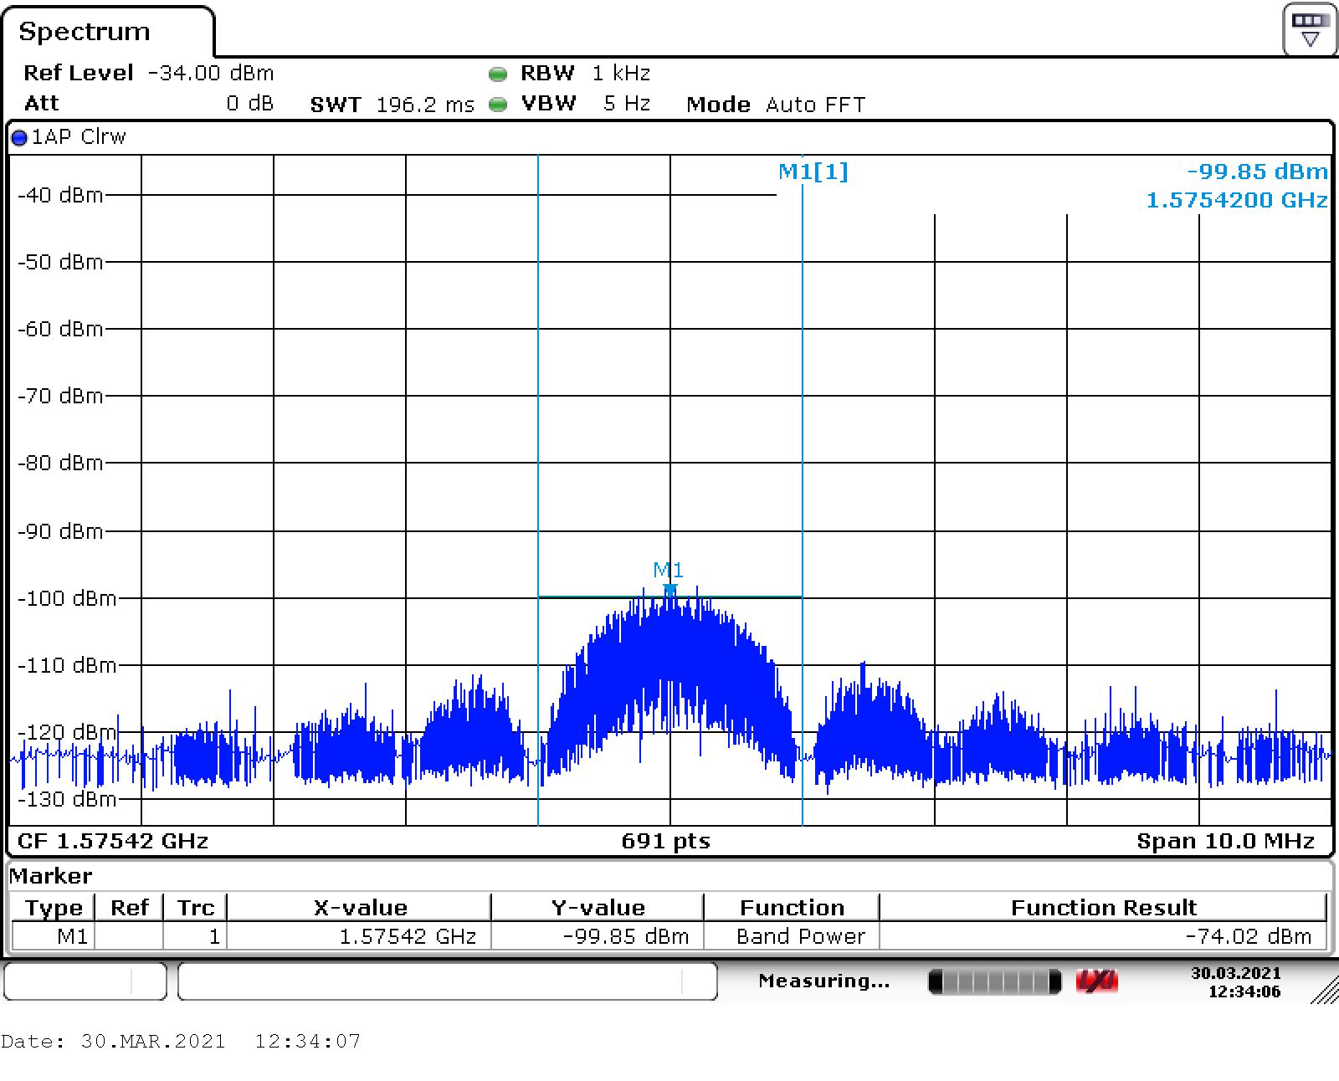1339x1081 pixels.
Task: Click the CF 1.57542 GHz center frequency label
Action: [x=113, y=841]
